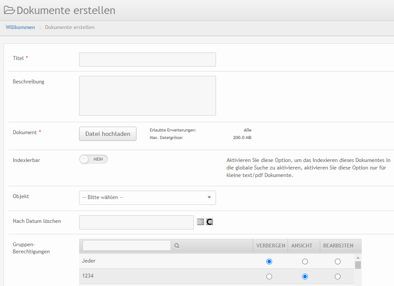Click the Titel input field
Image resolution: width=394 pixels, height=286 pixels.
click(x=148, y=60)
